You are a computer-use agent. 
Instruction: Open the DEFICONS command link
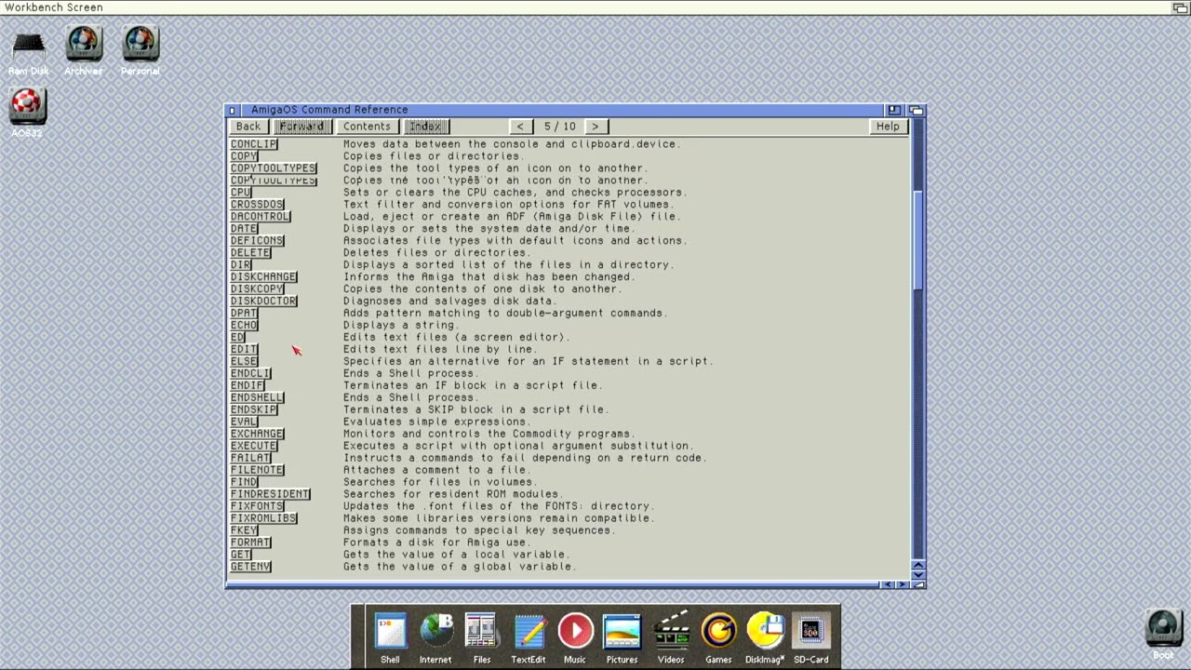tap(257, 241)
